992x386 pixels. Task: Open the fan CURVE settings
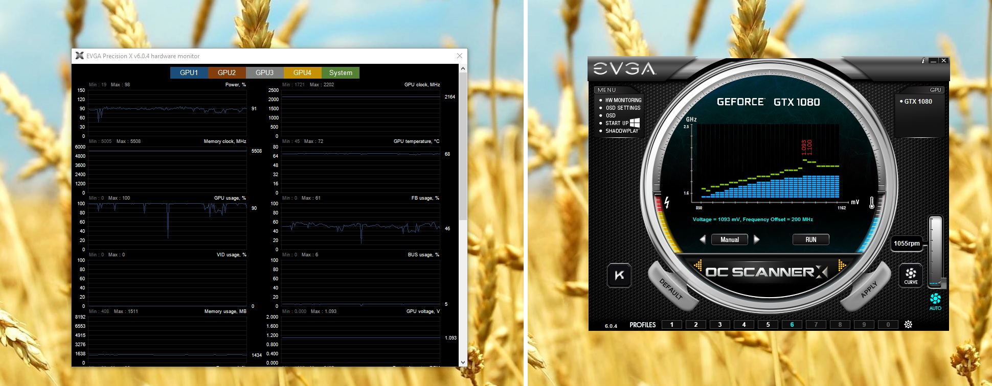pyautogui.click(x=911, y=275)
